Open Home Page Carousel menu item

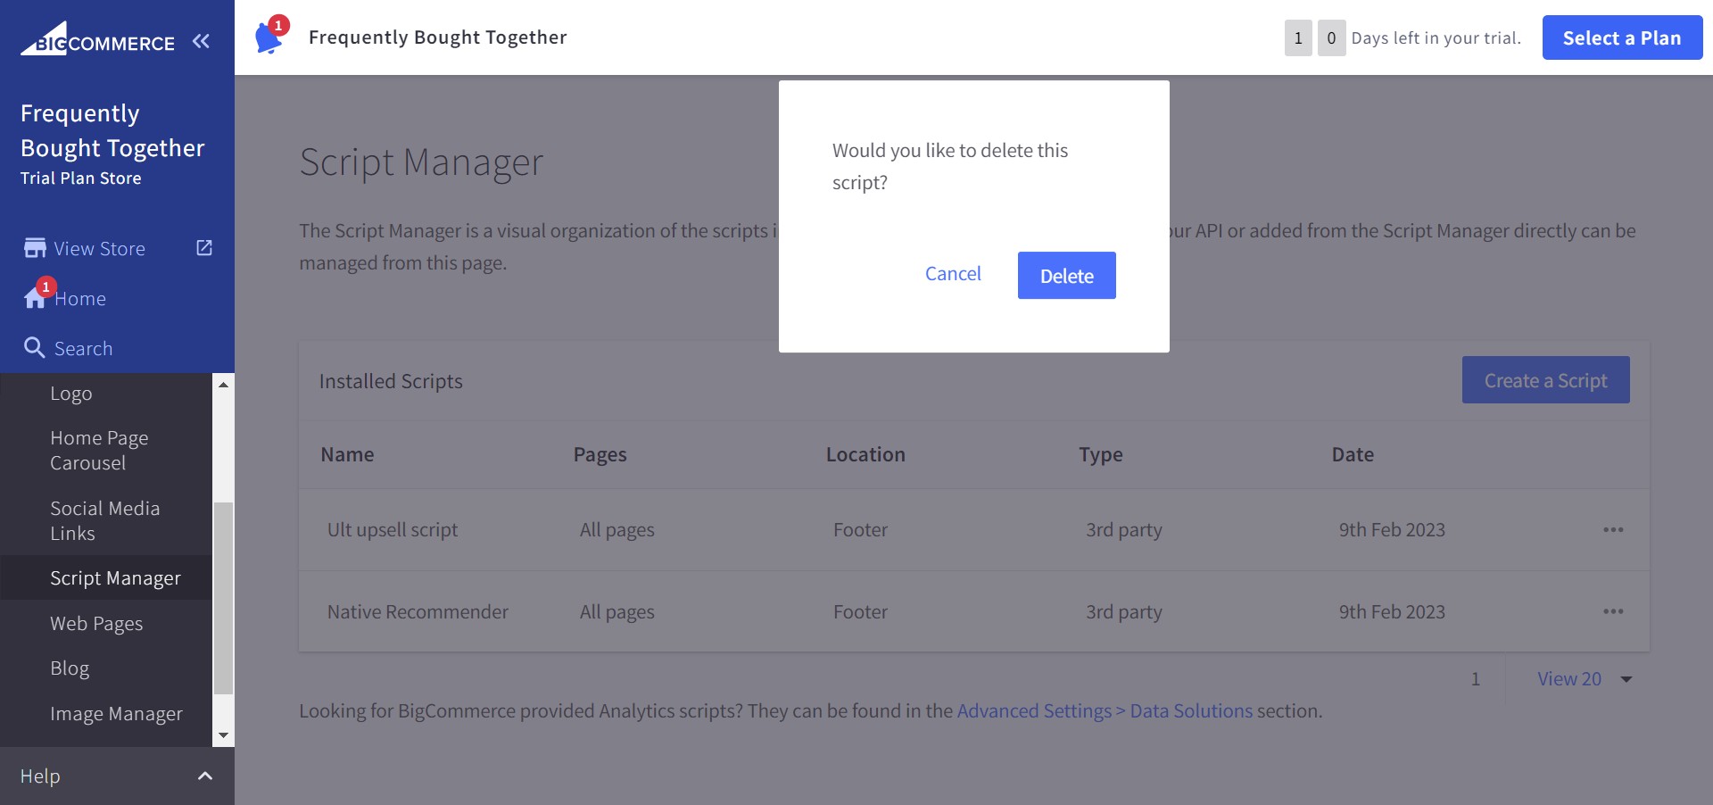pyautogui.click(x=99, y=451)
